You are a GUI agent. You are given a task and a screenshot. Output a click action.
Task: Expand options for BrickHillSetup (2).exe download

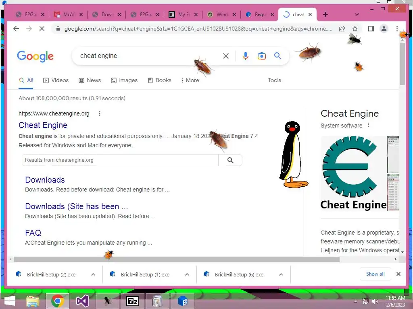coord(93,274)
